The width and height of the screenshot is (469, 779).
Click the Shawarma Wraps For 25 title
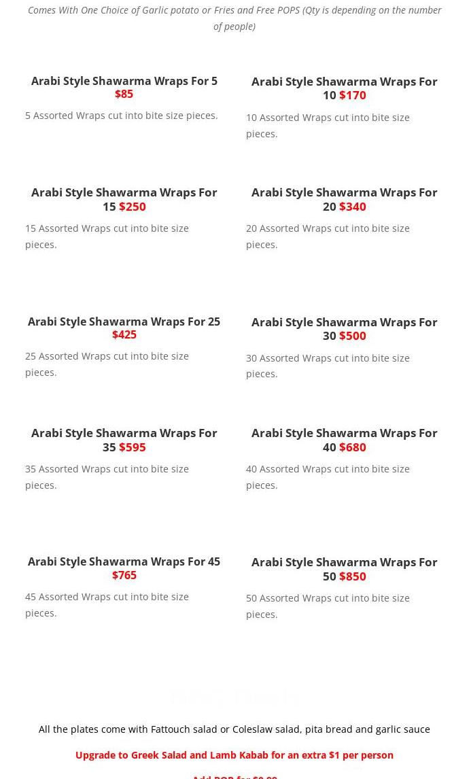click(124, 322)
